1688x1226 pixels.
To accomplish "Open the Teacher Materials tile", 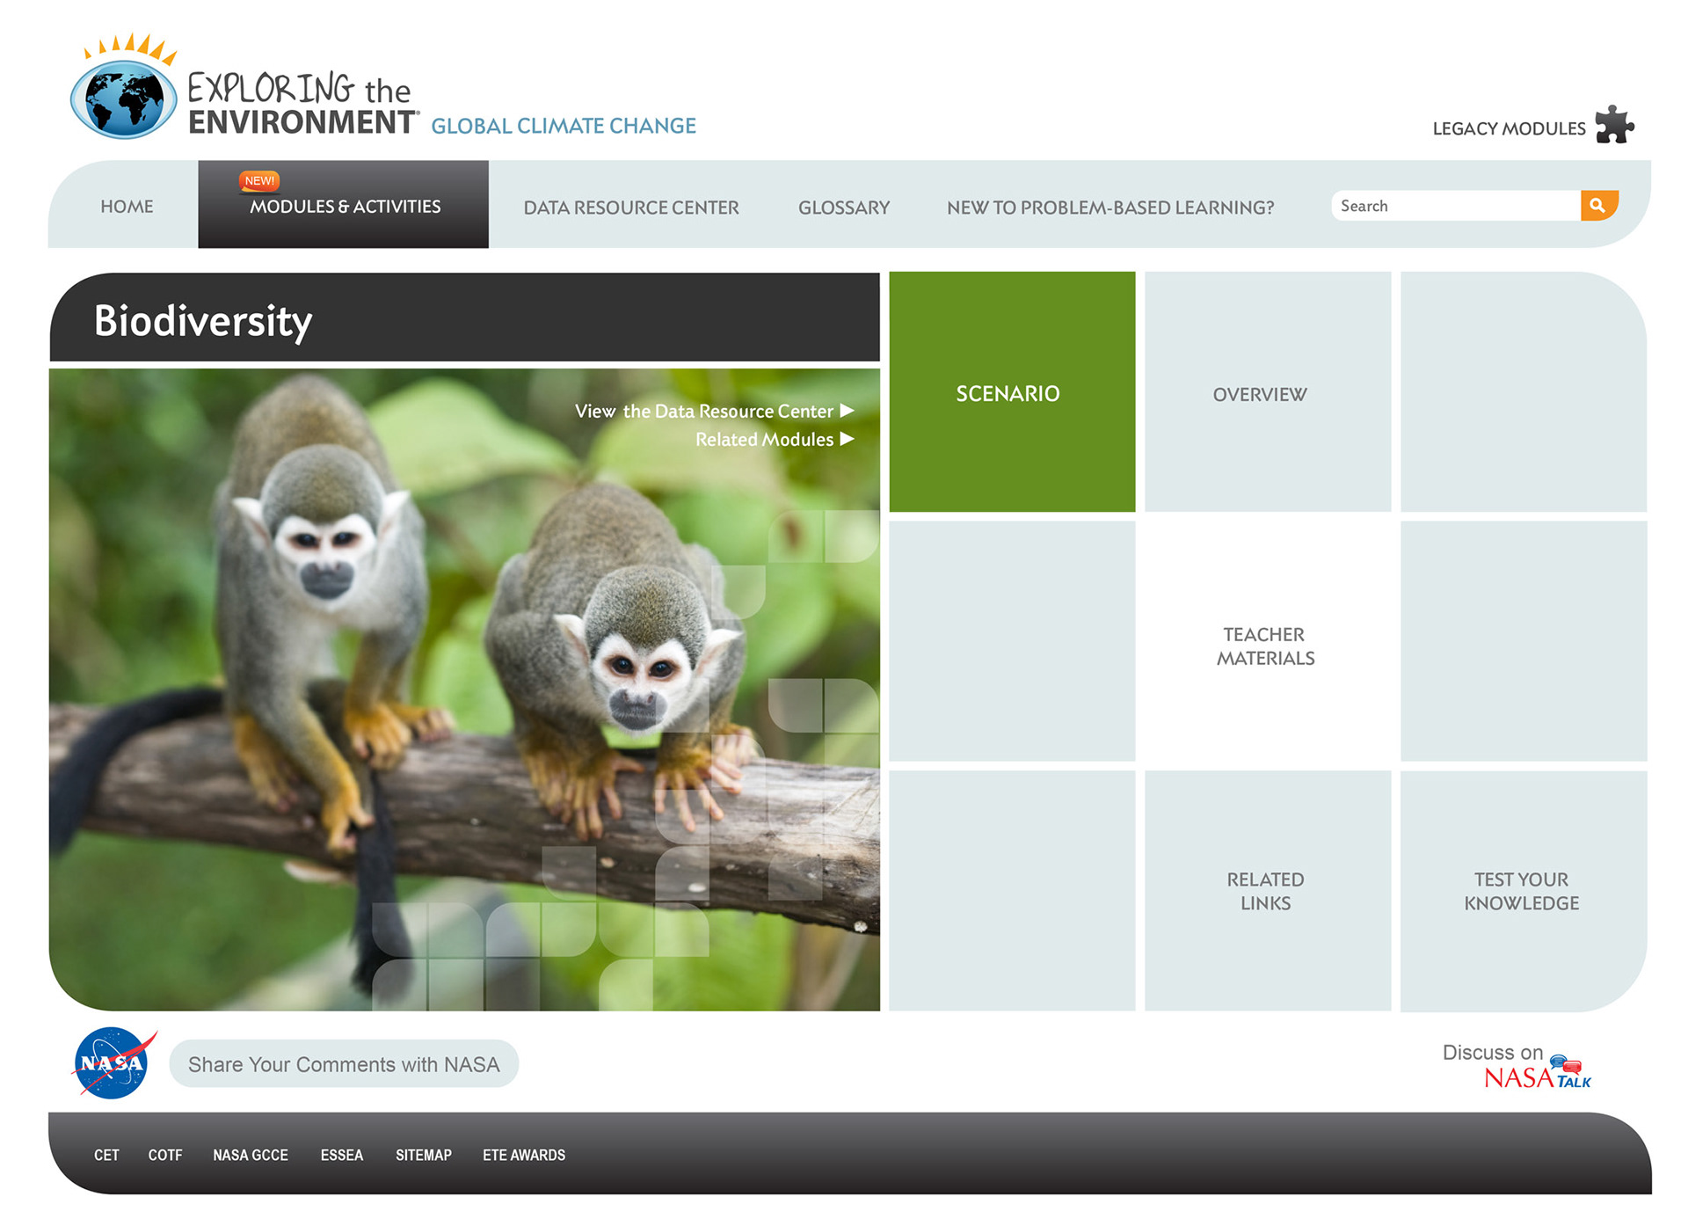I will (1267, 646).
